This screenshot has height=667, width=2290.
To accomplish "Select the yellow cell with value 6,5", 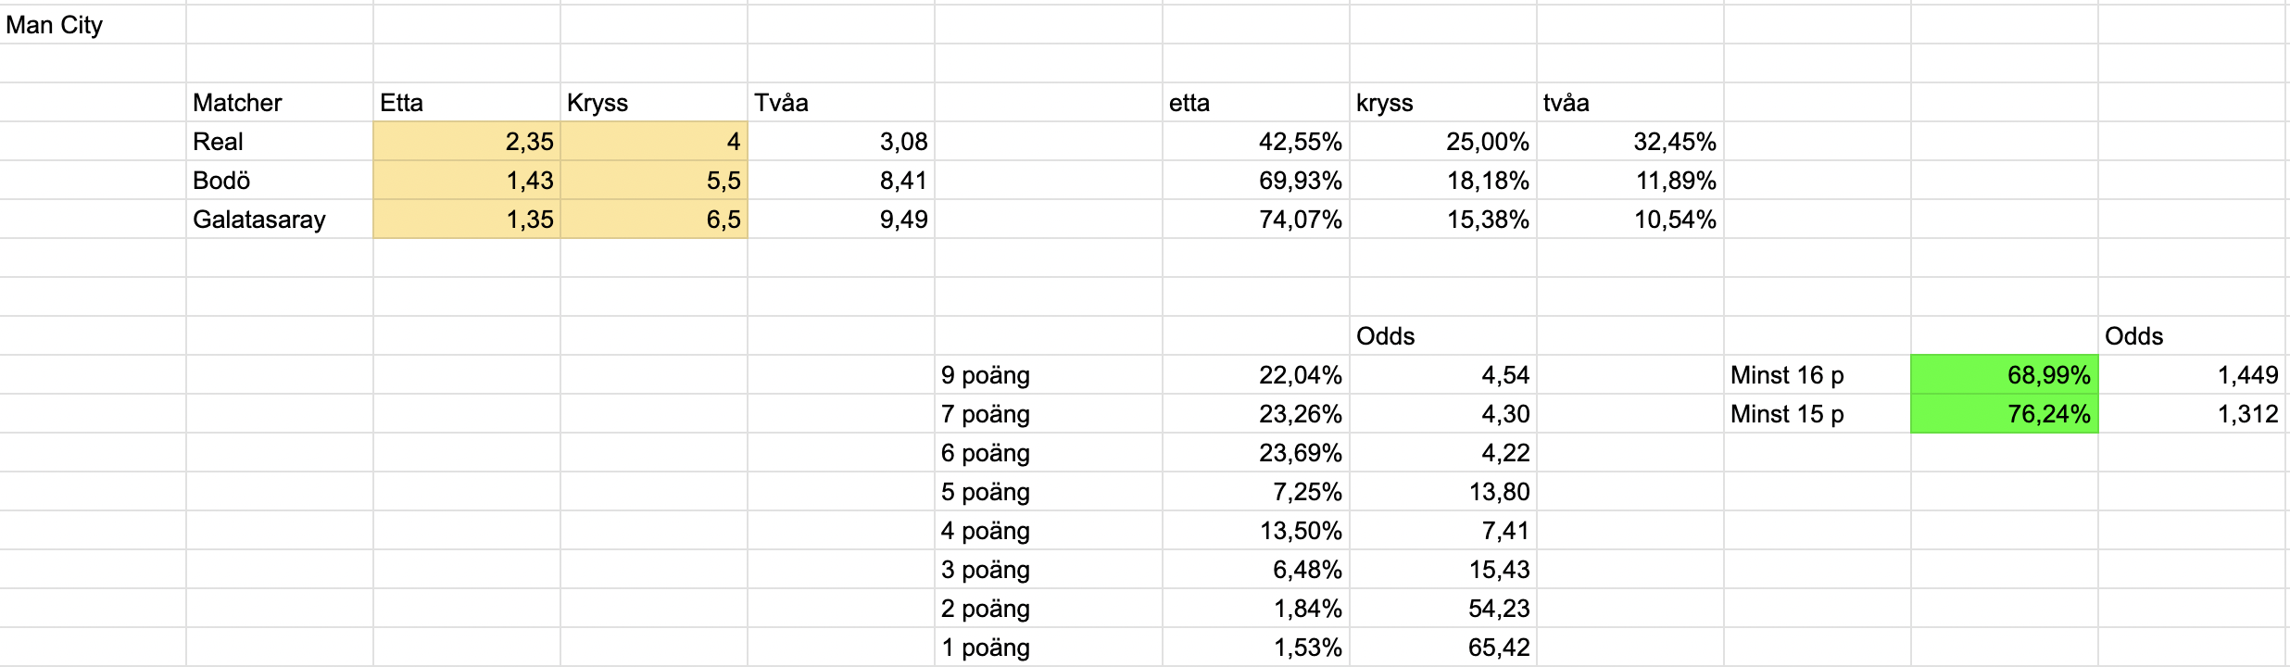I will click(654, 220).
